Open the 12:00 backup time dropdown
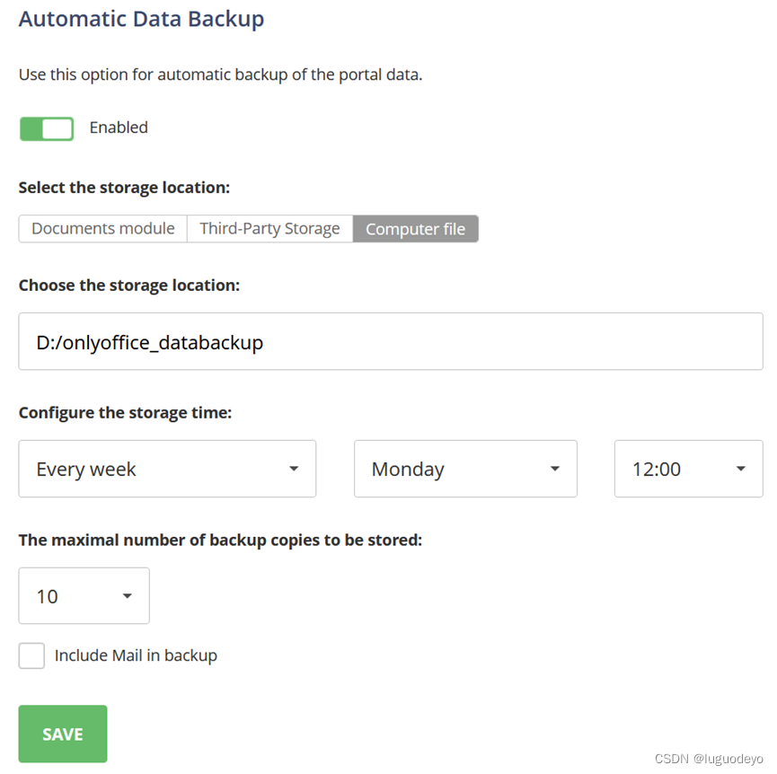This screenshot has height=774, width=777. tap(688, 469)
